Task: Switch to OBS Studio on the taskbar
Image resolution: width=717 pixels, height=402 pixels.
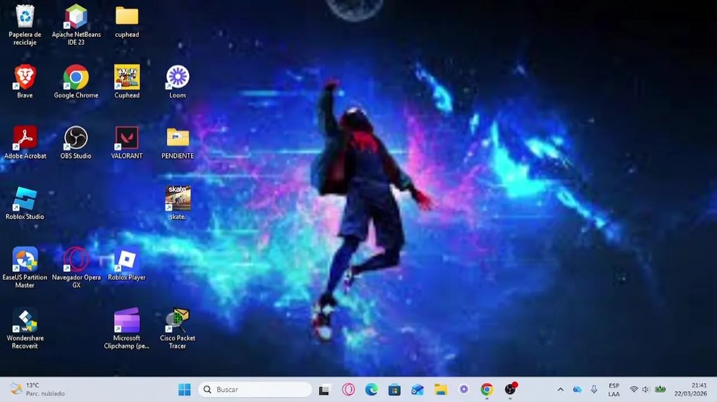Action: [x=510, y=390]
